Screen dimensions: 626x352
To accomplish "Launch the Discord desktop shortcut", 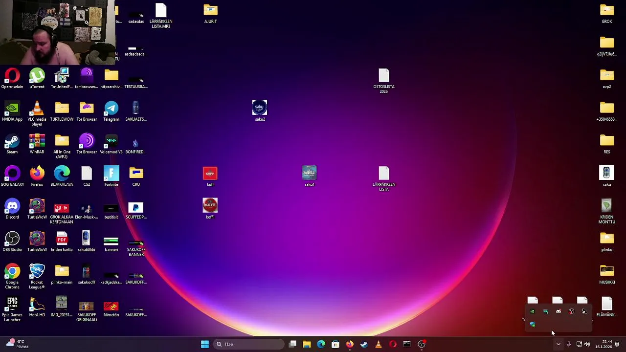I will coord(12,209).
